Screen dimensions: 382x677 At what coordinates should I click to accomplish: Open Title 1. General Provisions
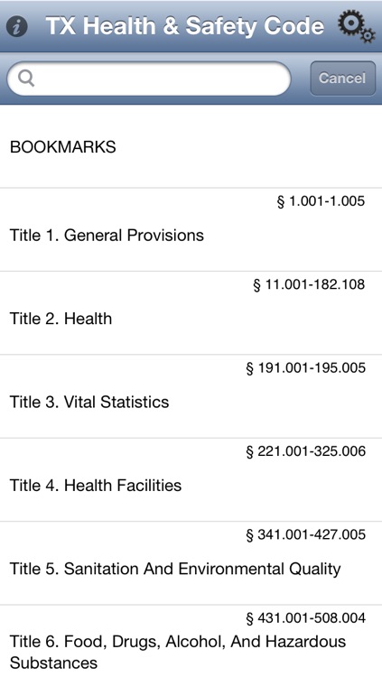191,230
